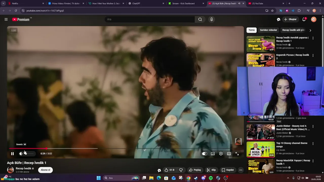Go to YouTube Premium home logo
The width and height of the screenshot is (324, 182).
[21, 19]
